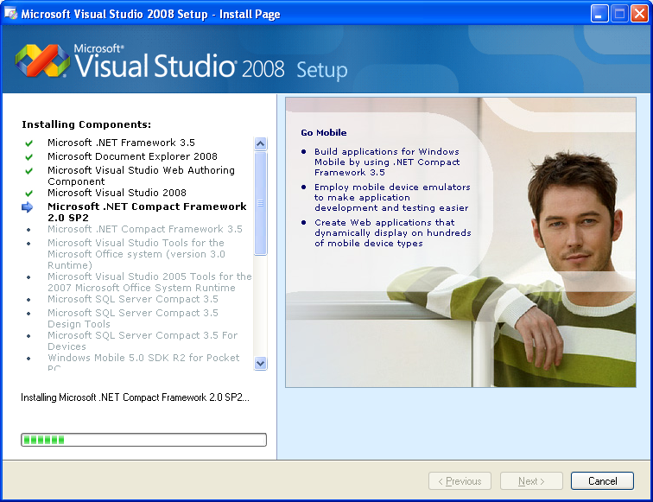This screenshot has height=502, width=653.
Task: Select the Visual Studio 2005 Tools for 2007 Office entry
Action: (149, 282)
